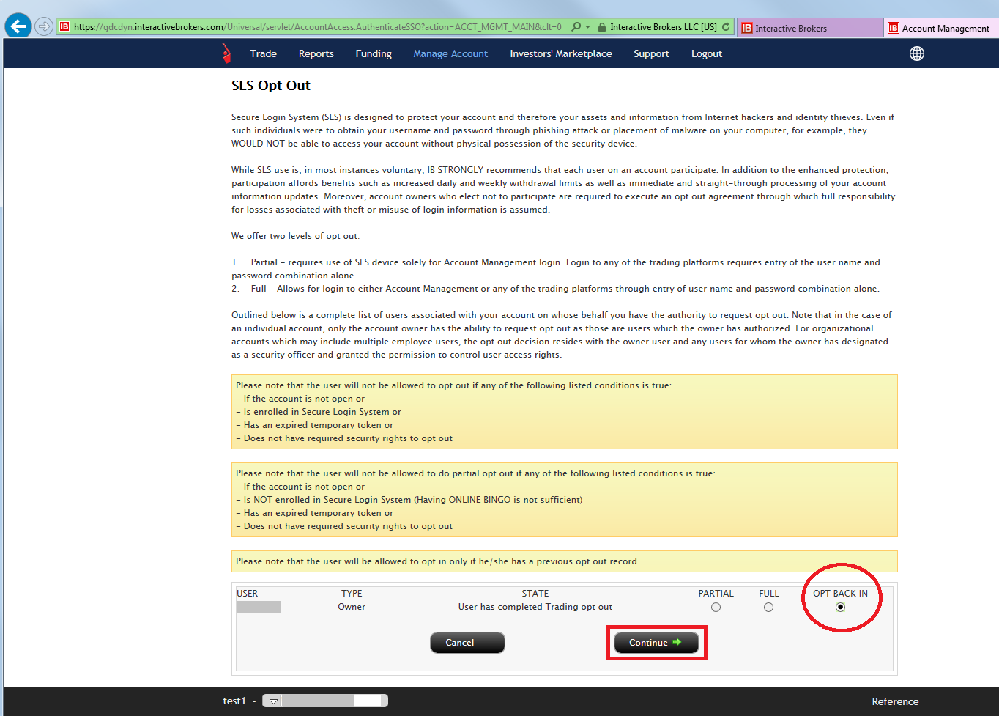Click the browser forward arrow button

(44, 26)
